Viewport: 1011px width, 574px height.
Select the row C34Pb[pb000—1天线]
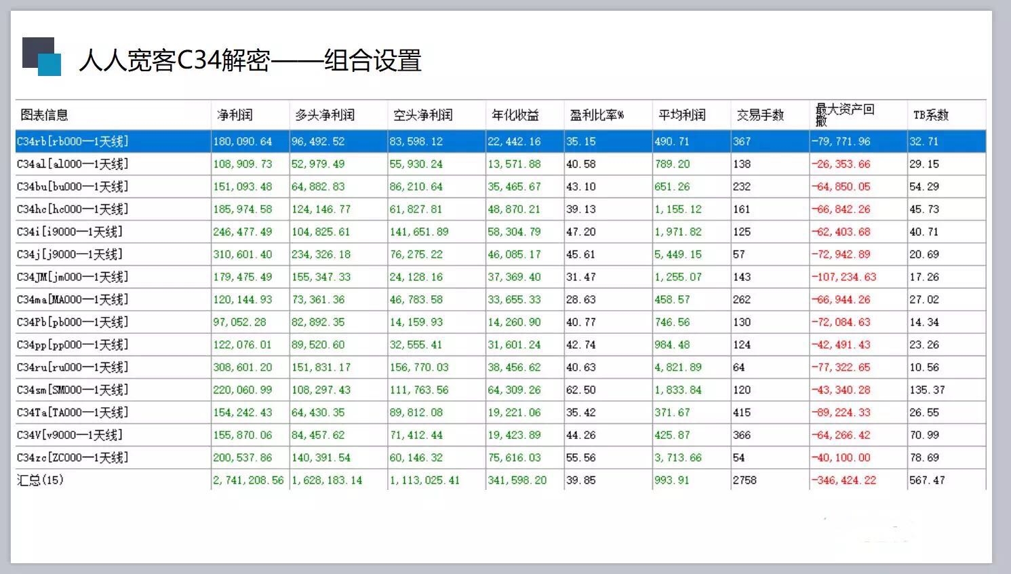click(500, 322)
